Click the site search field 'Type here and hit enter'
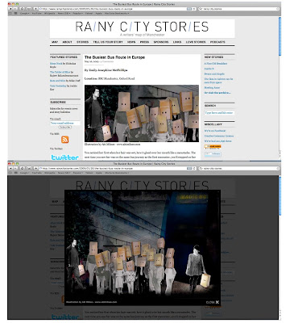The image size is (290, 323). (x=219, y=113)
